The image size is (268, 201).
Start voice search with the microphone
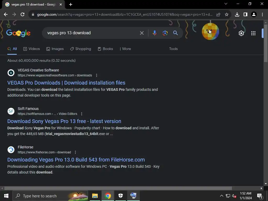(x=154, y=33)
